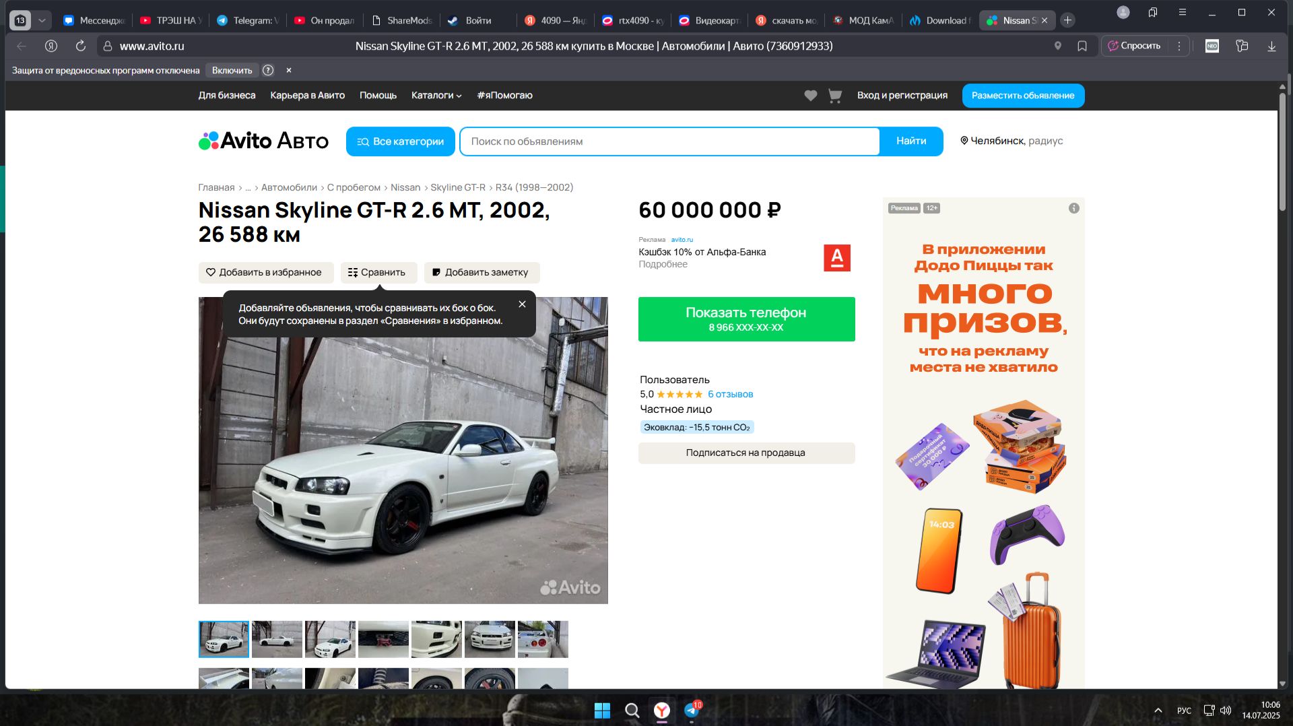
Task: Switch to the rtx4090 tab
Action: (633, 20)
